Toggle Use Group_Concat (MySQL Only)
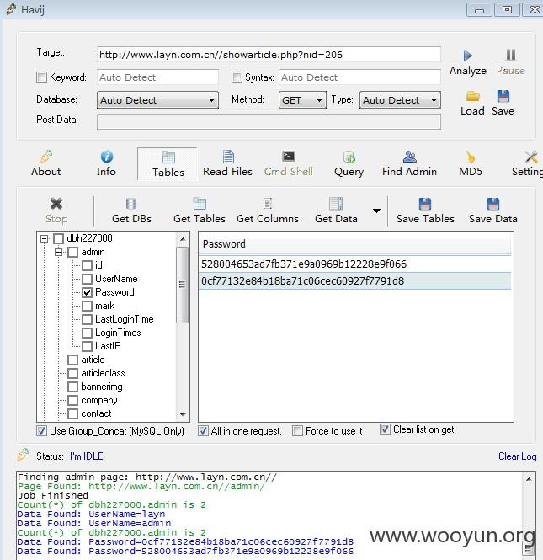This screenshot has height=560, width=543. [42, 430]
